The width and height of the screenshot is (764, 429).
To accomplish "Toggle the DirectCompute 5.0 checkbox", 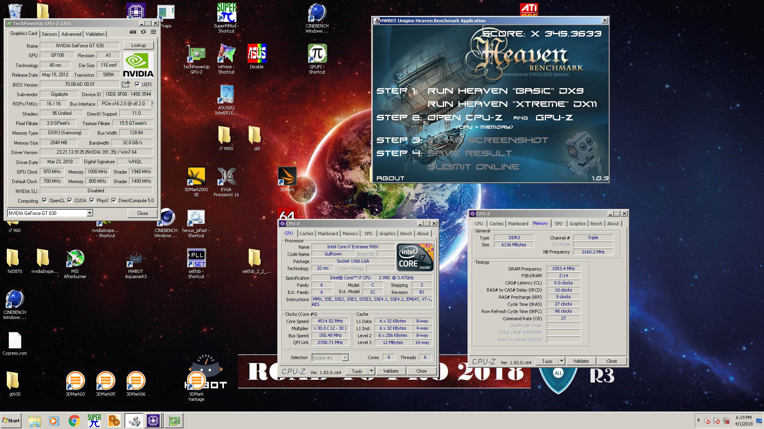I will click(x=114, y=201).
